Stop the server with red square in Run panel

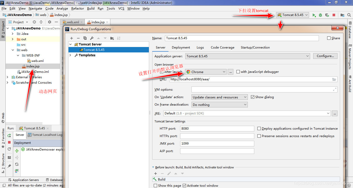pyautogui.click(x=9, y=142)
